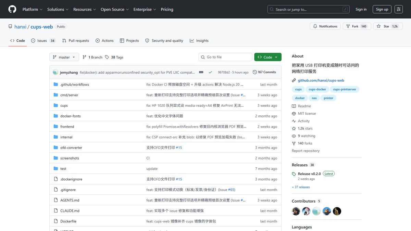Image resolution: width=411 pixels, height=231 pixels.
Task: Open the MIT license link
Action: pos(304,114)
